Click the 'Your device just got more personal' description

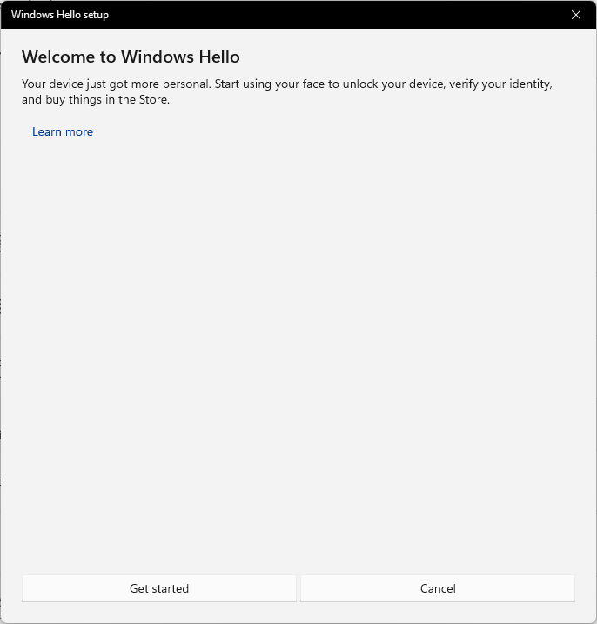(x=287, y=91)
